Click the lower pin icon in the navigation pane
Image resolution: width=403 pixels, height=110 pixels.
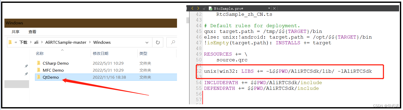click(26, 74)
